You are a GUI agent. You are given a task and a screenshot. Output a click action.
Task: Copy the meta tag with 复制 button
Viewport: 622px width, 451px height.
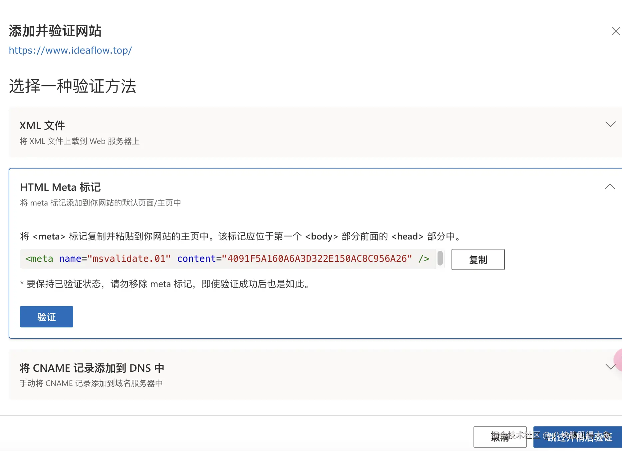(478, 259)
